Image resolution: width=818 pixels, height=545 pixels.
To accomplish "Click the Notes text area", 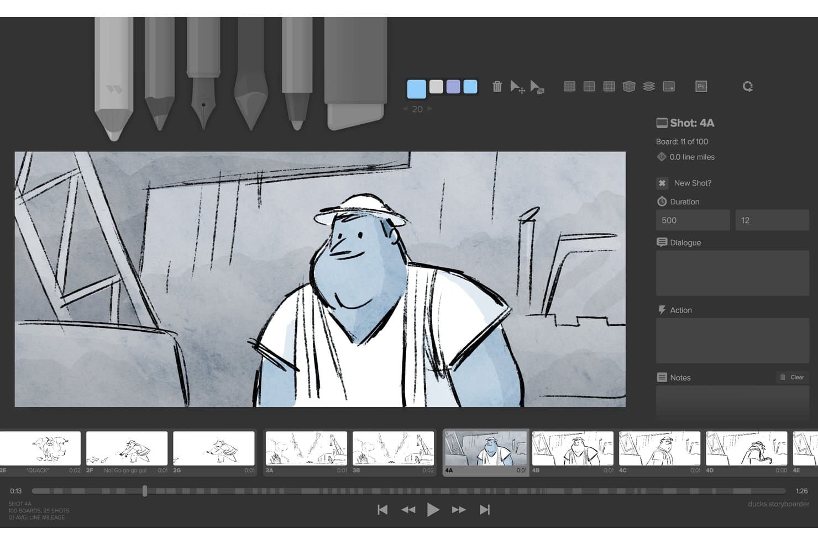I will pos(732,402).
